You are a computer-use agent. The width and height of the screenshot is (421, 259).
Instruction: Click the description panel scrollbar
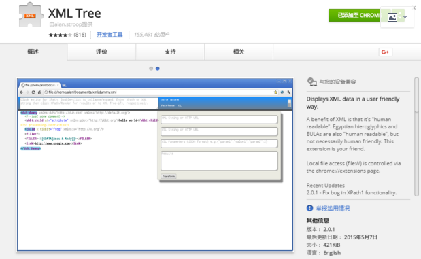pyautogui.click(x=416, y=137)
